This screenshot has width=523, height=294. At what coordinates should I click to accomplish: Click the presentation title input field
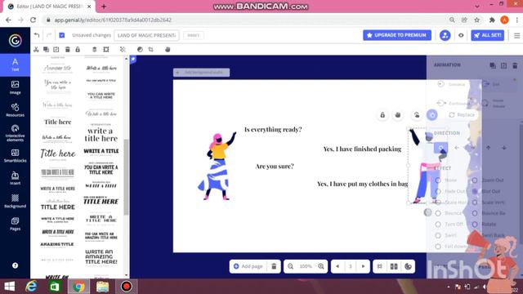point(146,35)
